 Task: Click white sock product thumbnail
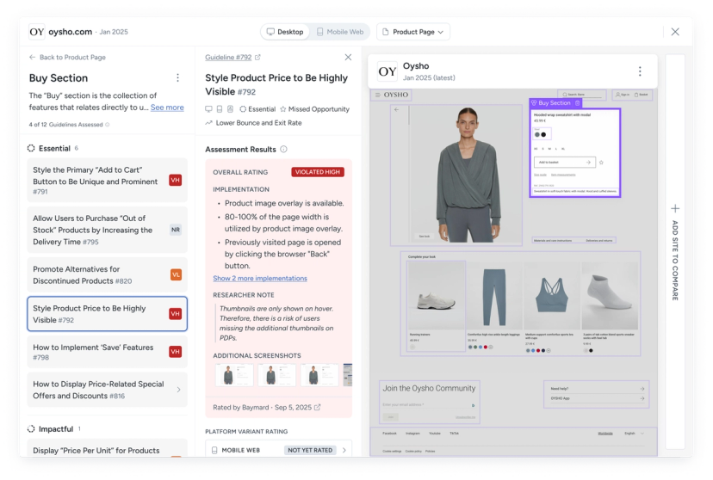click(x=610, y=296)
